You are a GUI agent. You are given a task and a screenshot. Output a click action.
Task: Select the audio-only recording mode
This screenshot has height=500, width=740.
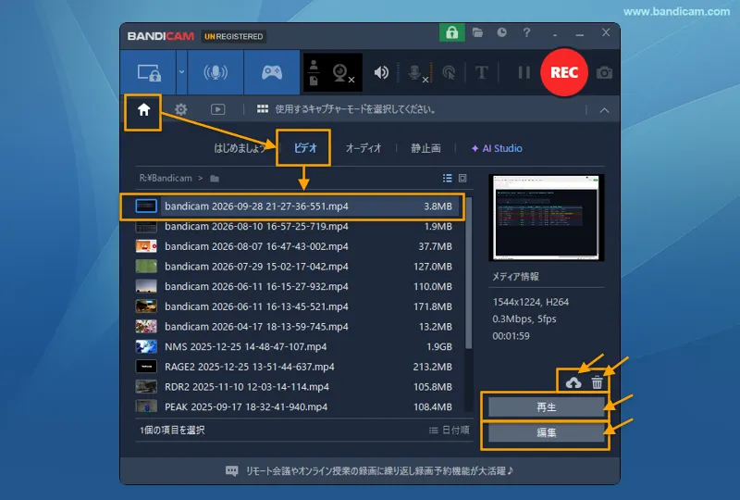click(x=216, y=72)
